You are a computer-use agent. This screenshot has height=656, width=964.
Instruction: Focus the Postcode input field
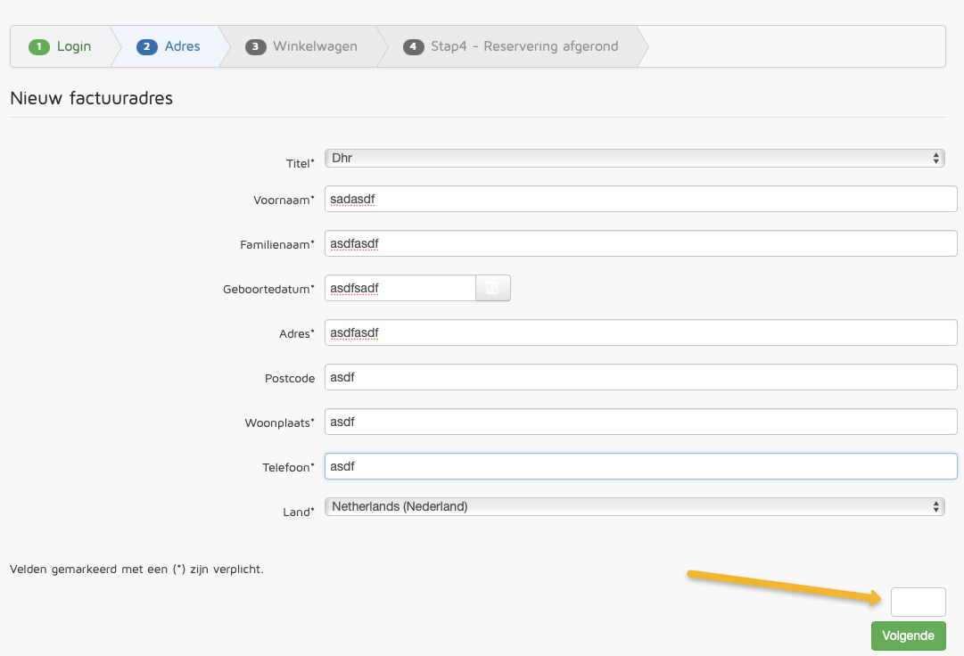[x=640, y=377]
